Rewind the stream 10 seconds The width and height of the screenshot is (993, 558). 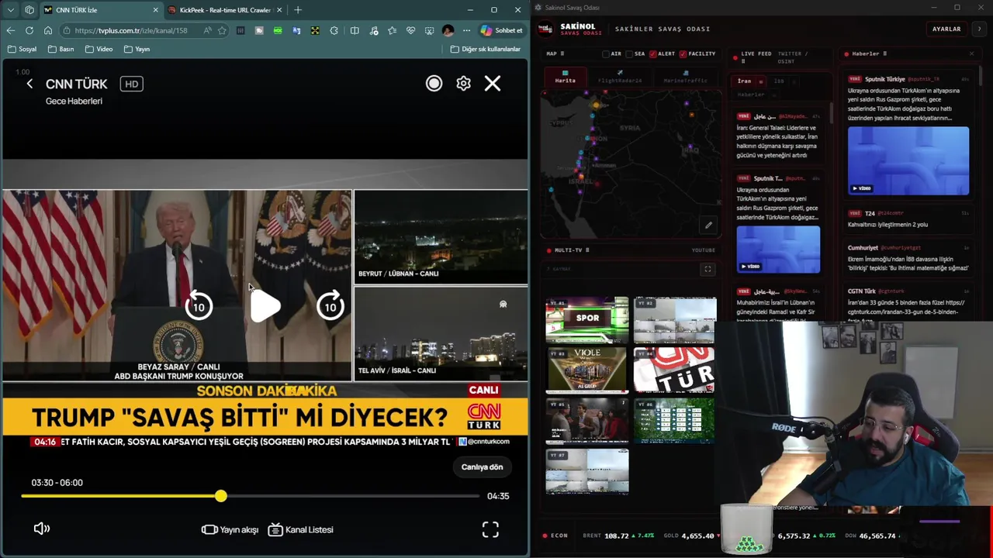199,306
